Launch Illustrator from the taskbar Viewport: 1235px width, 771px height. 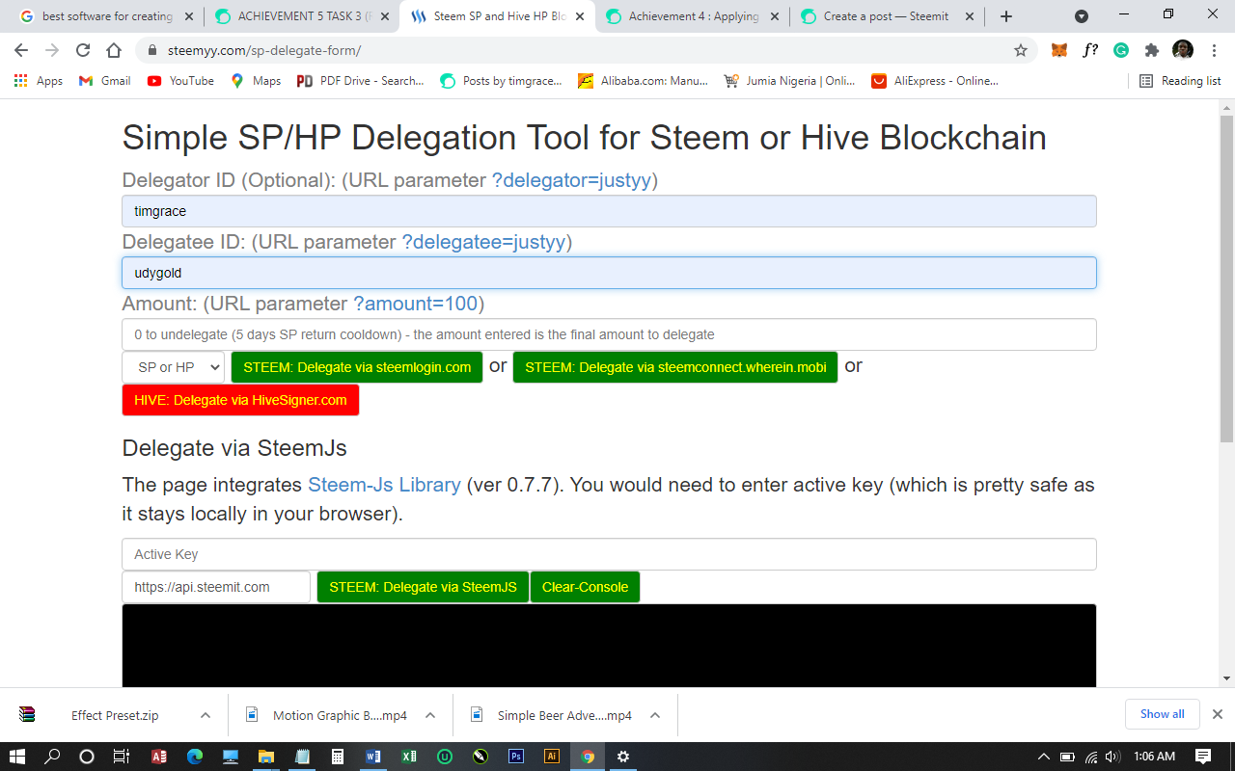[x=551, y=756]
